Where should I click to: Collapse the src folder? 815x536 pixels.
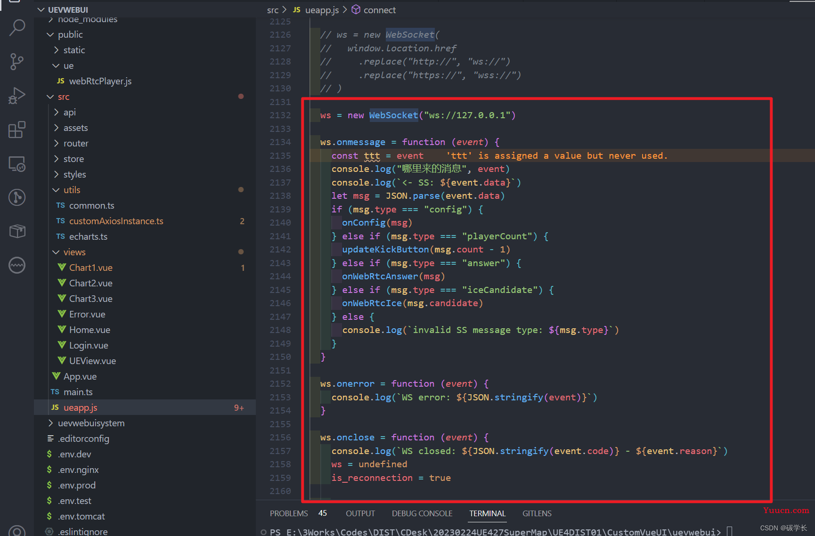click(x=50, y=97)
